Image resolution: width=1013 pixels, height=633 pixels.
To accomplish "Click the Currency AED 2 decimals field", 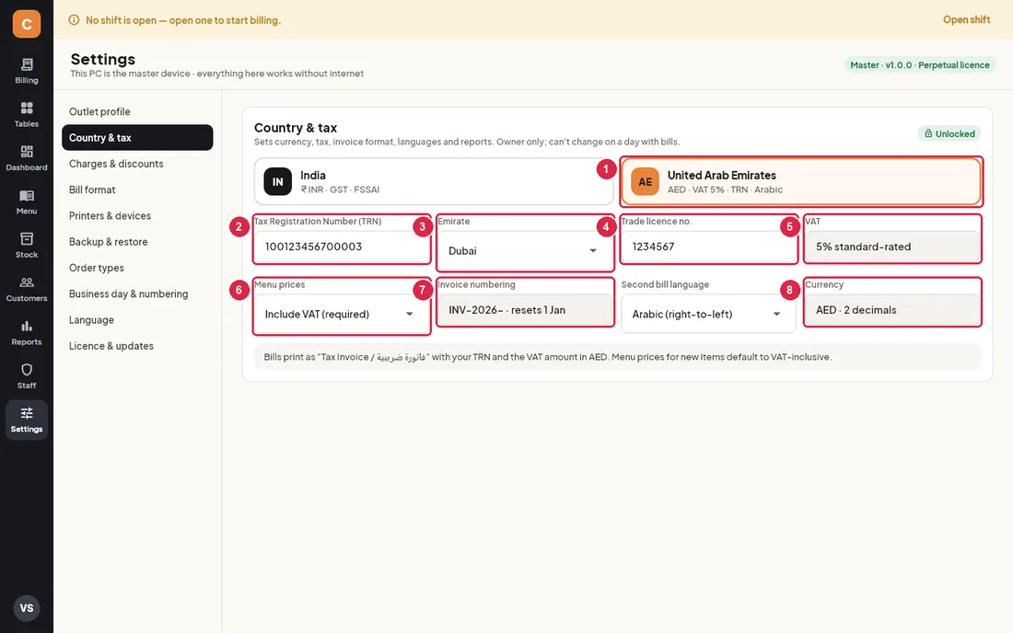I will 892,310.
